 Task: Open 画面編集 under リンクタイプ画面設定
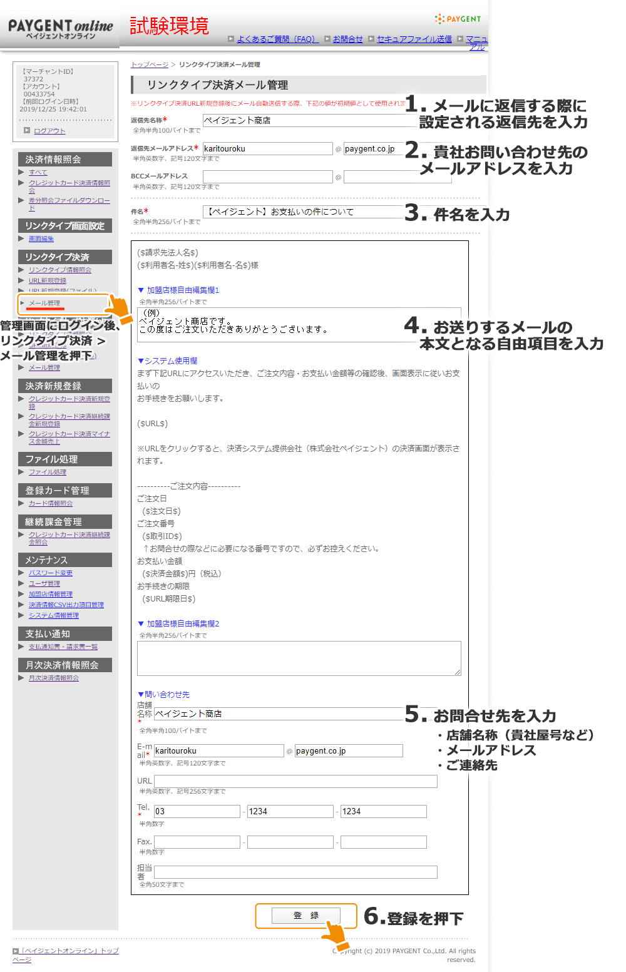click(x=41, y=238)
